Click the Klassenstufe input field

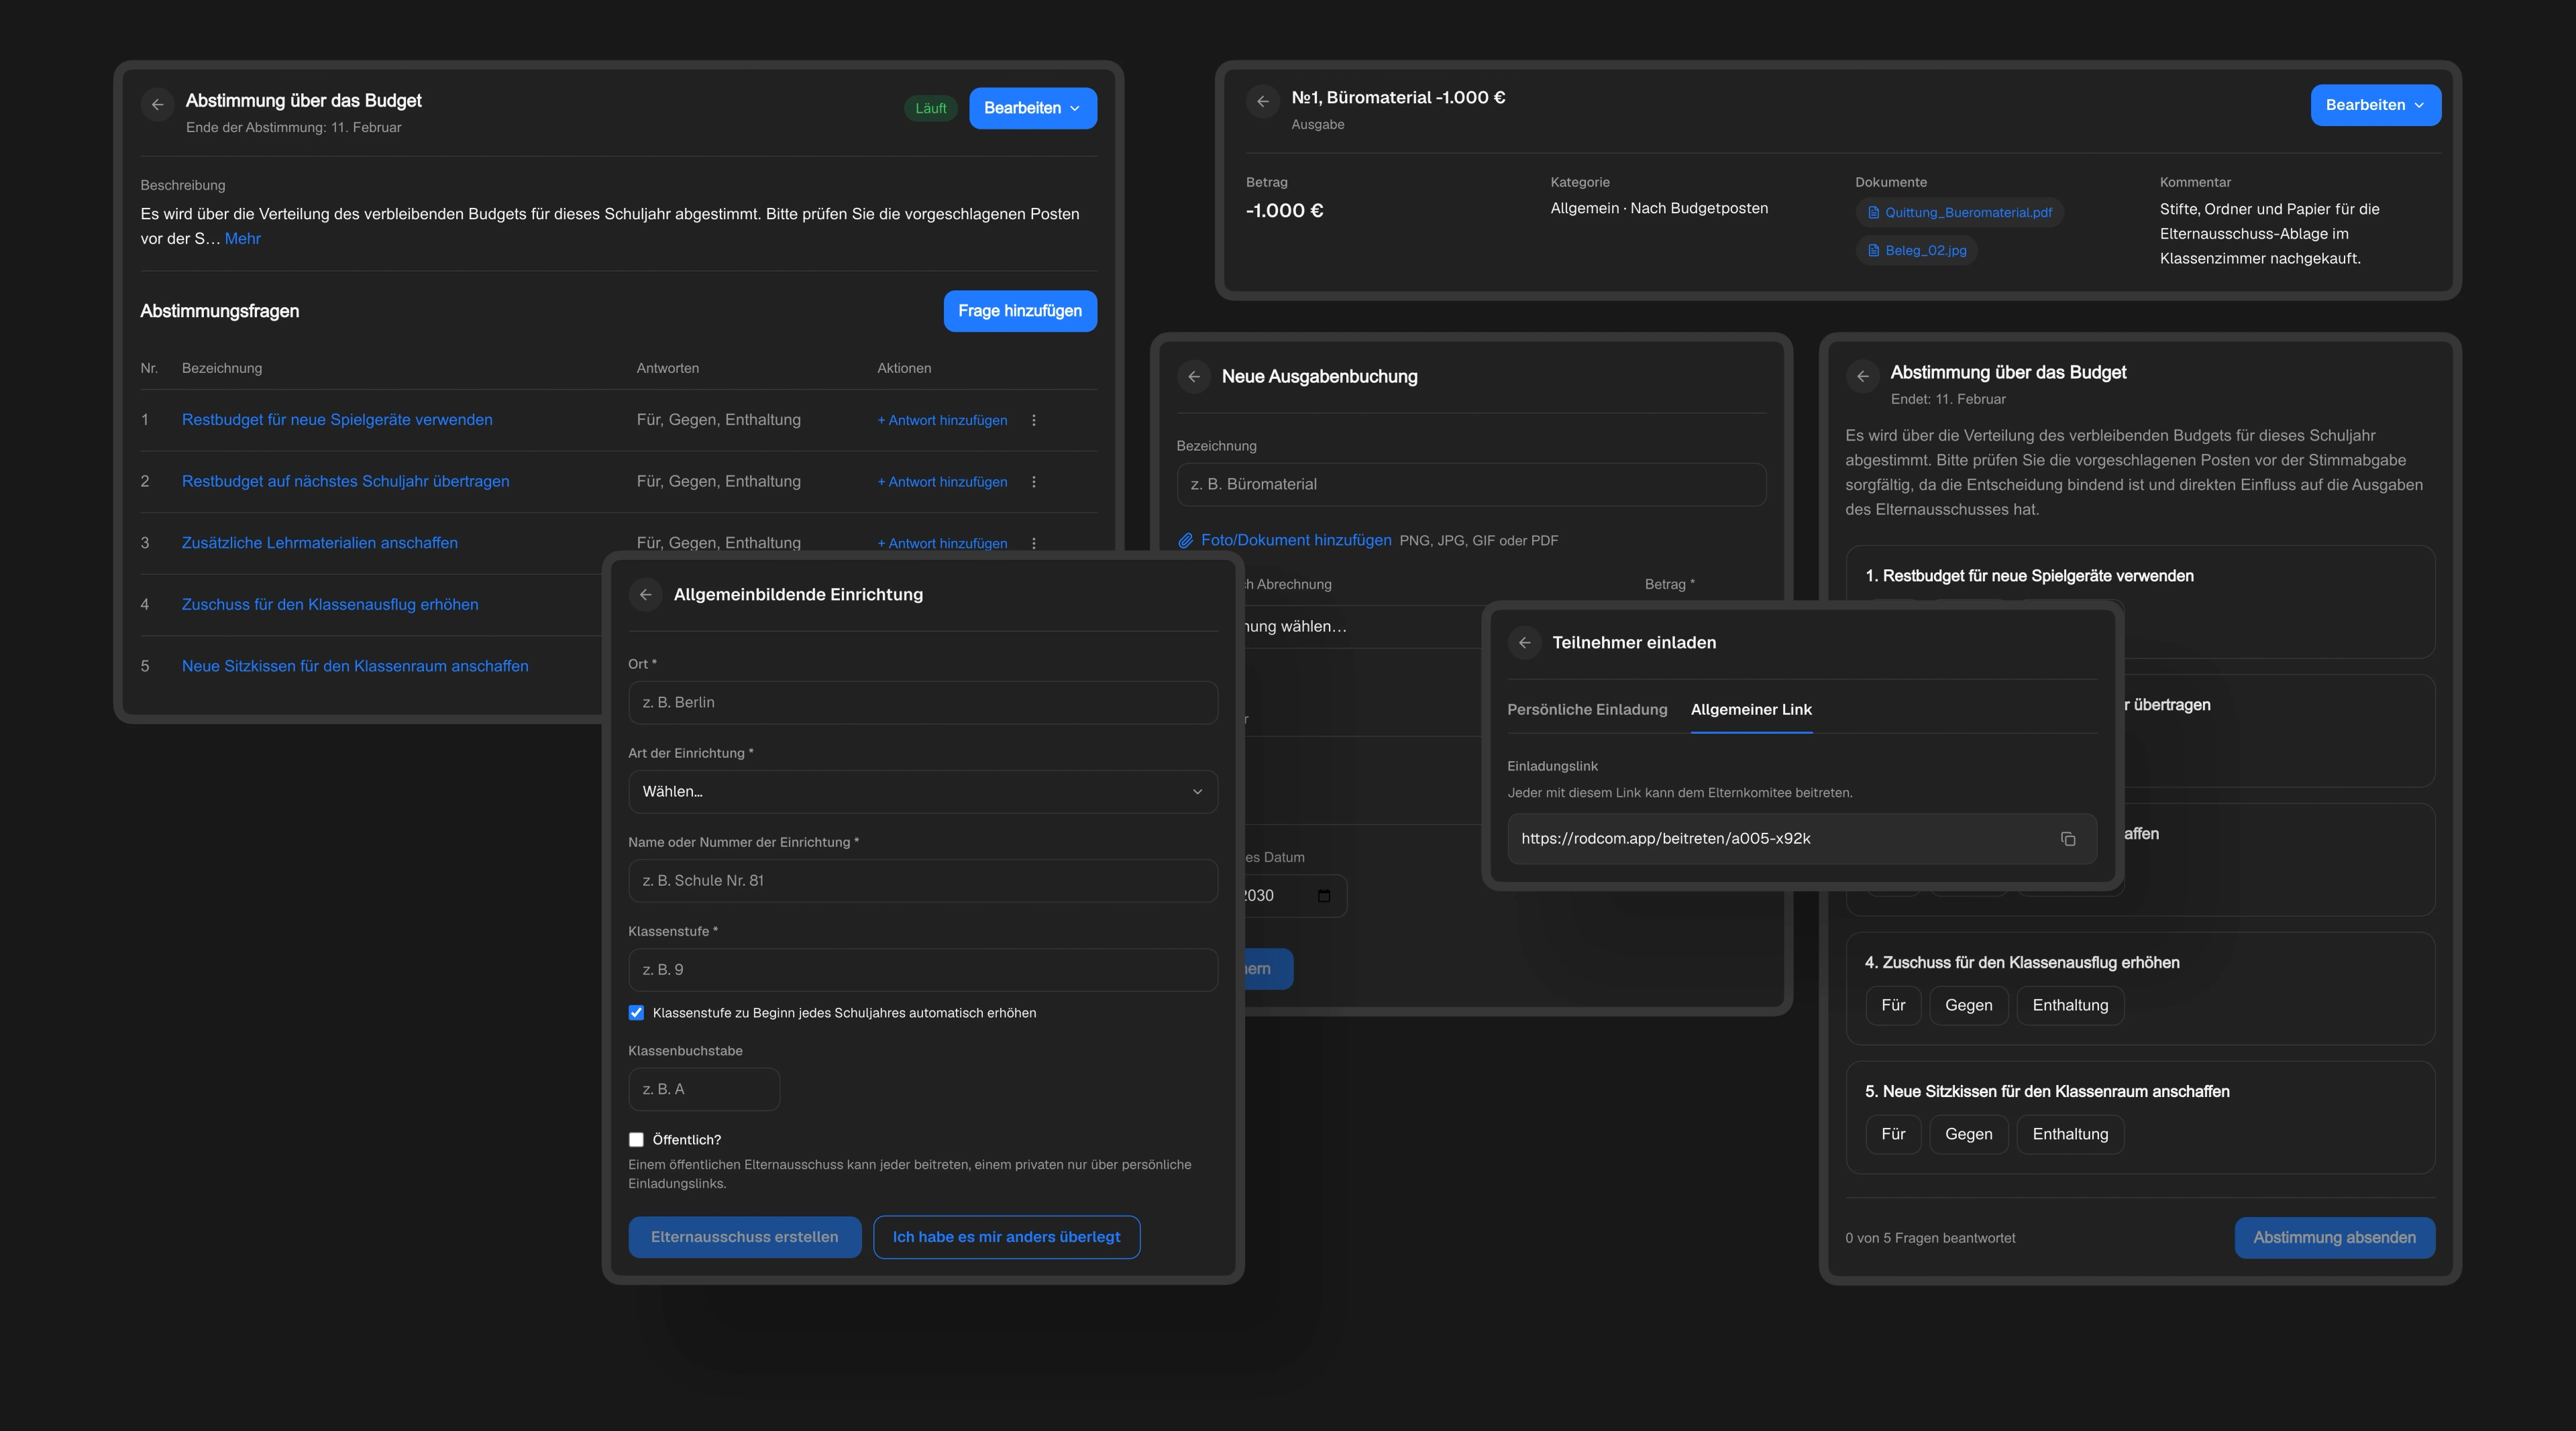[x=922, y=970]
